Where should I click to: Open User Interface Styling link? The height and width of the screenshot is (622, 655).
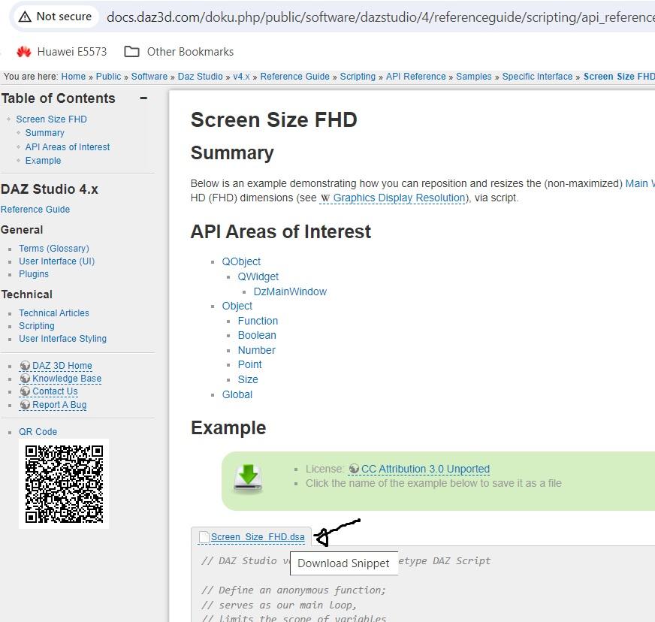pyautogui.click(x=62, y=339)
